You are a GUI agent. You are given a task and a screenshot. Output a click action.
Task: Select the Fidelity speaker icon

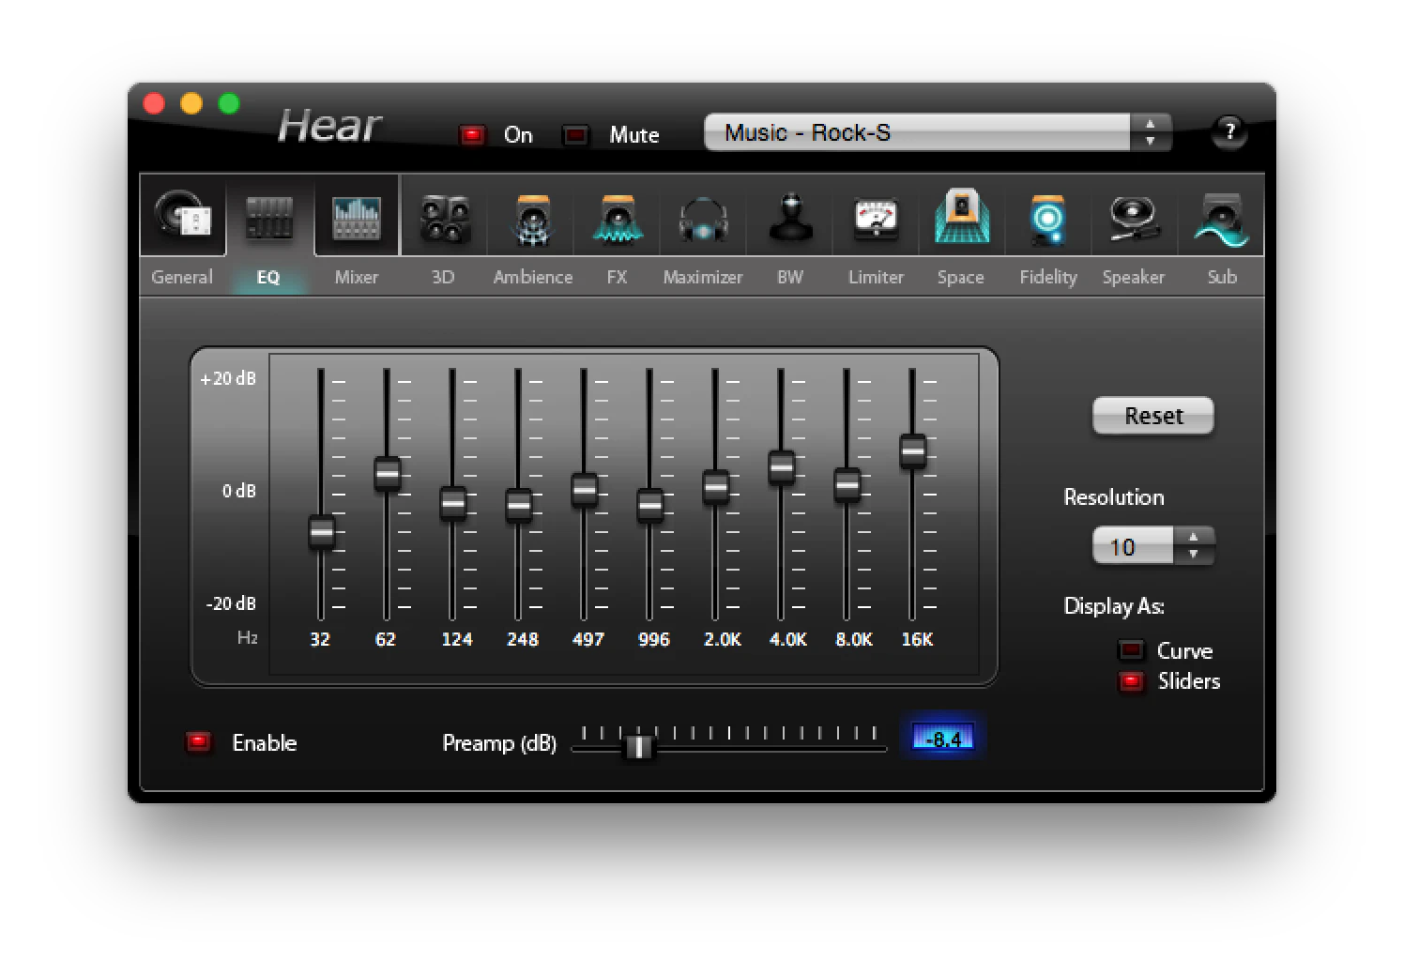click(1047, 220)
